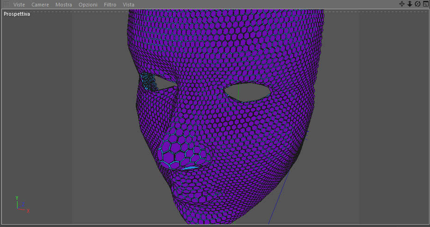Toggle the active view maximize icon

coord(425,4)
